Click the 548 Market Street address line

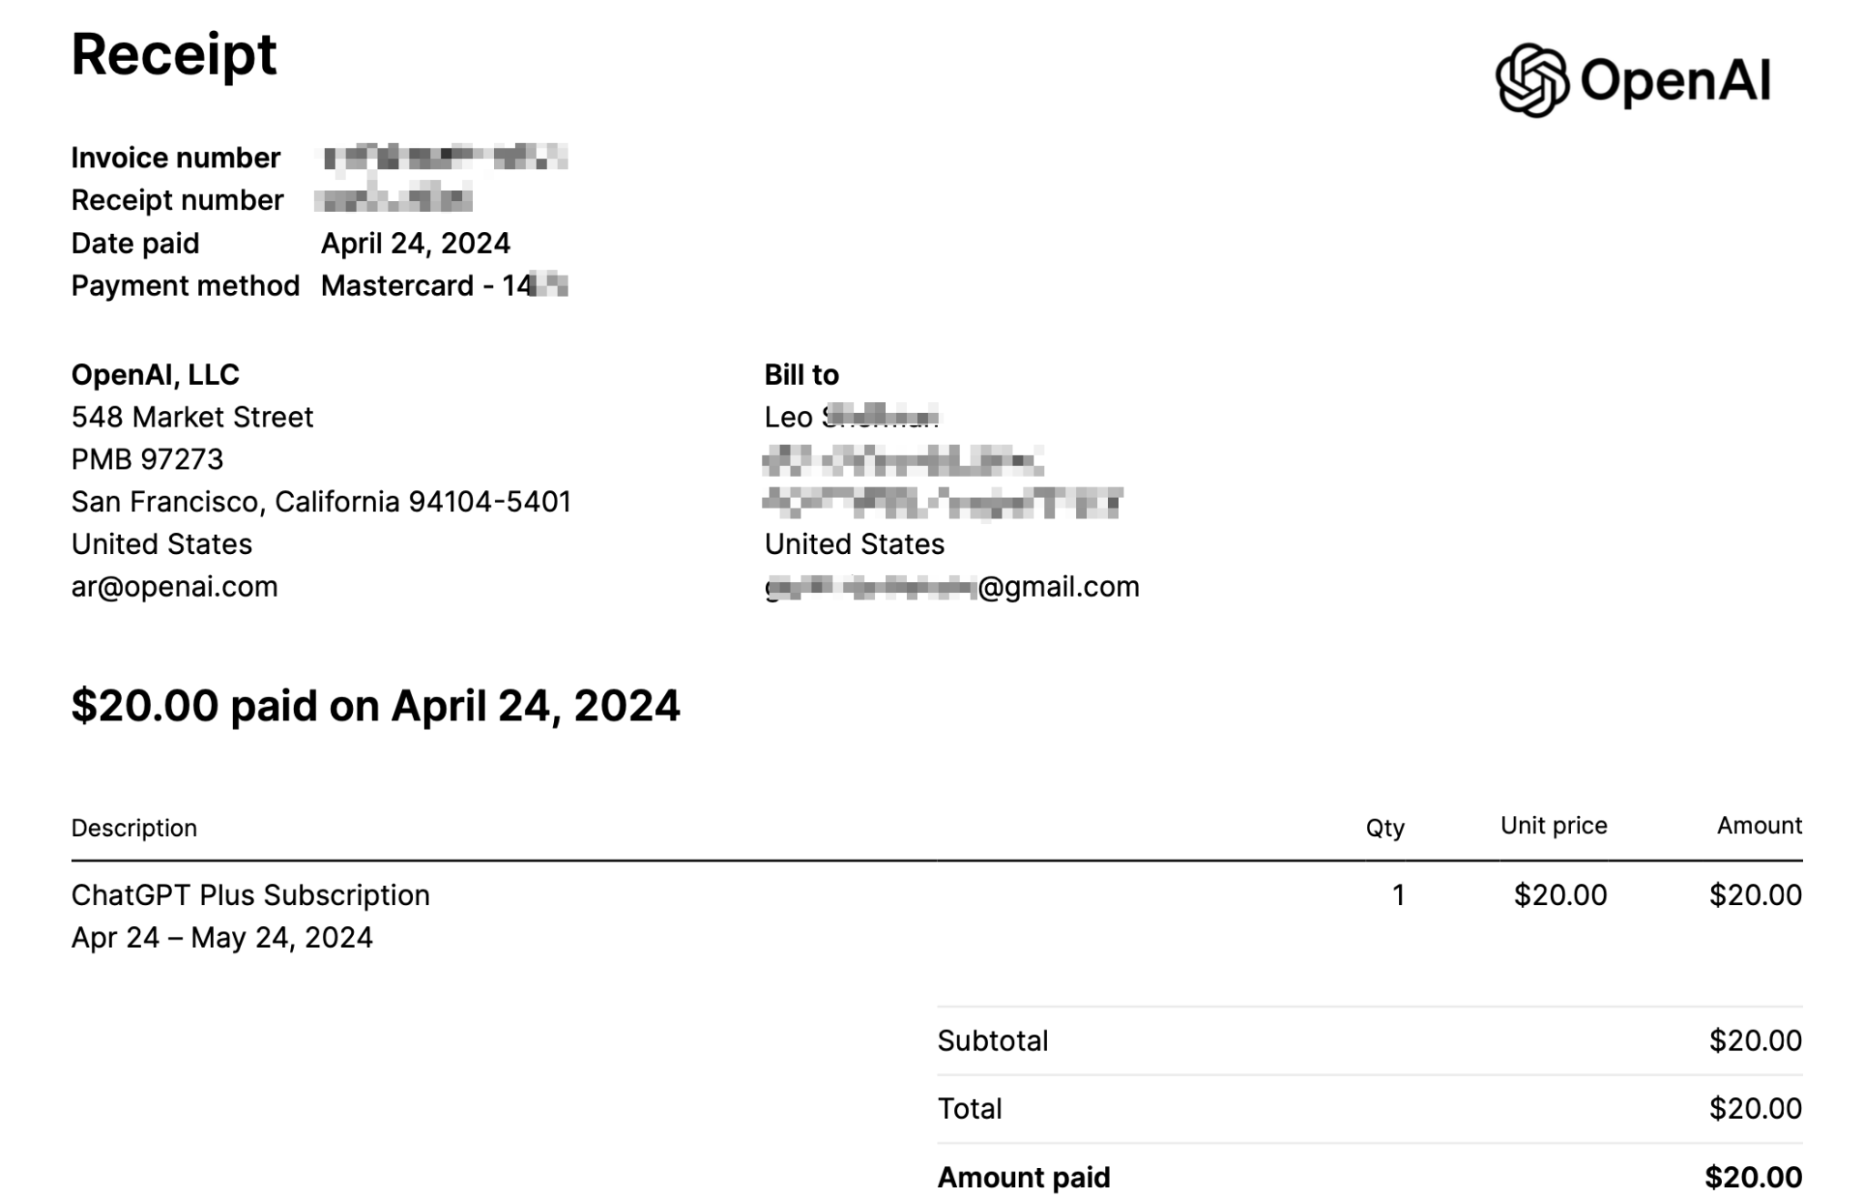coord(192,417)
